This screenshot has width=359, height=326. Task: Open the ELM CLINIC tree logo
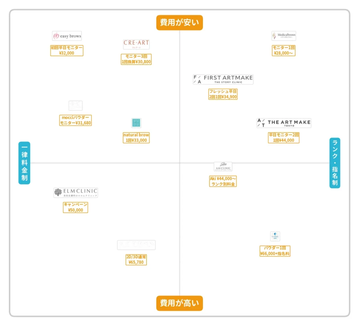(x=76, y=192)
